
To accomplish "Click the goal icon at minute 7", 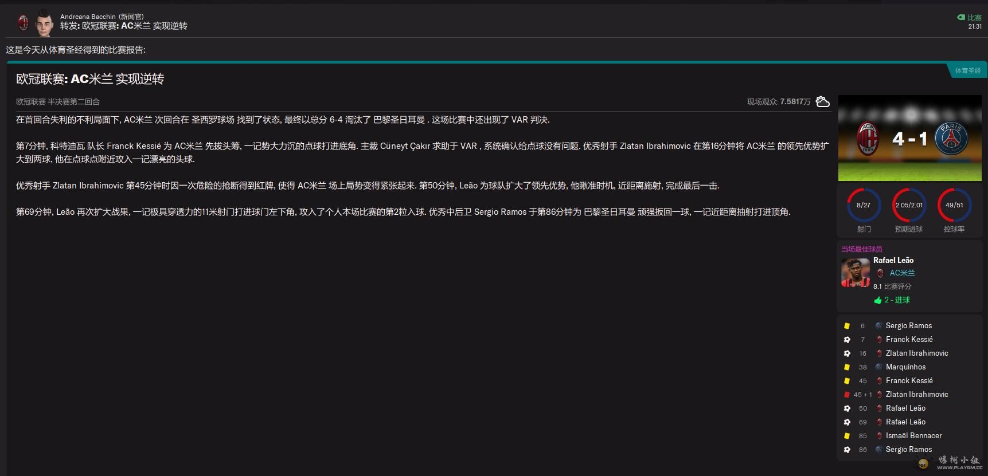I will coord(847,340).
